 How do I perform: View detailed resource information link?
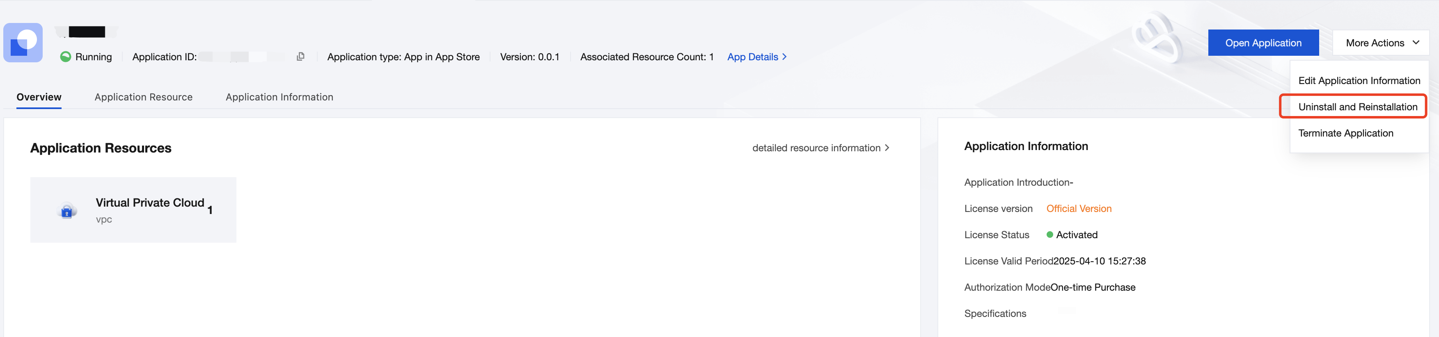[816, 148]
